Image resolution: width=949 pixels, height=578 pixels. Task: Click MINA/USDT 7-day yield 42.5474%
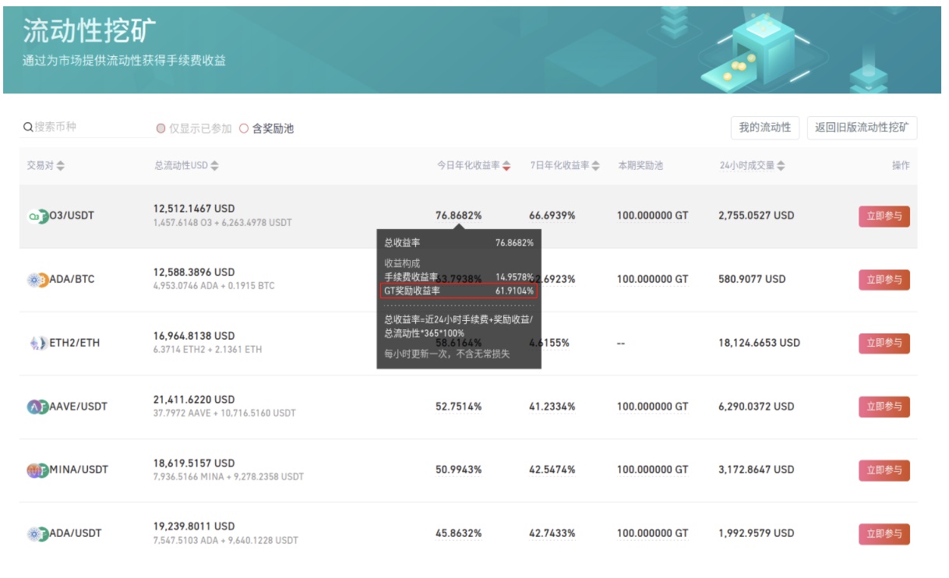tap(552, 470)
